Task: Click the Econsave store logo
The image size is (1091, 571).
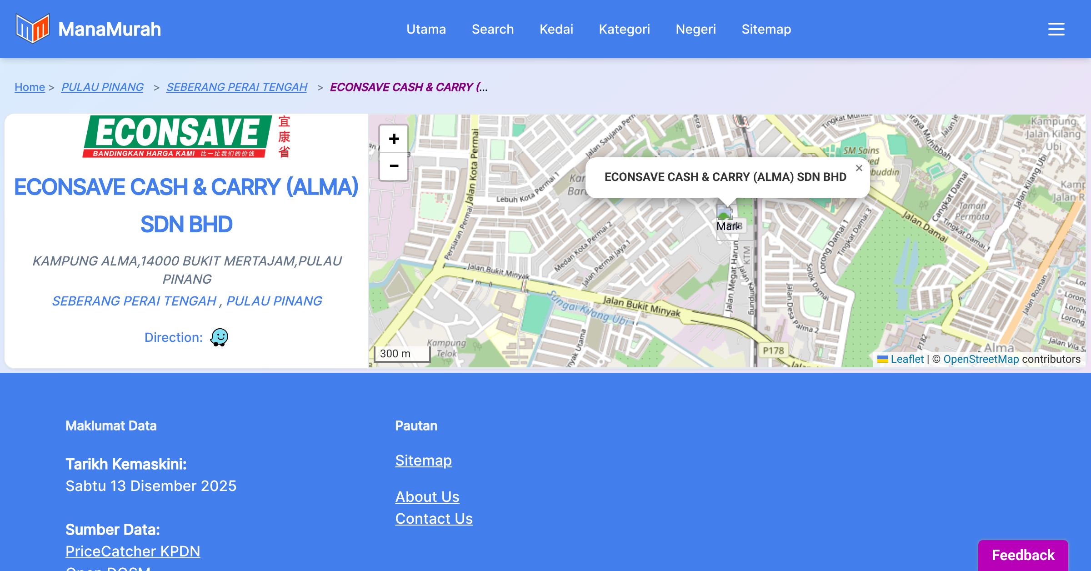Action: point(186,136)
